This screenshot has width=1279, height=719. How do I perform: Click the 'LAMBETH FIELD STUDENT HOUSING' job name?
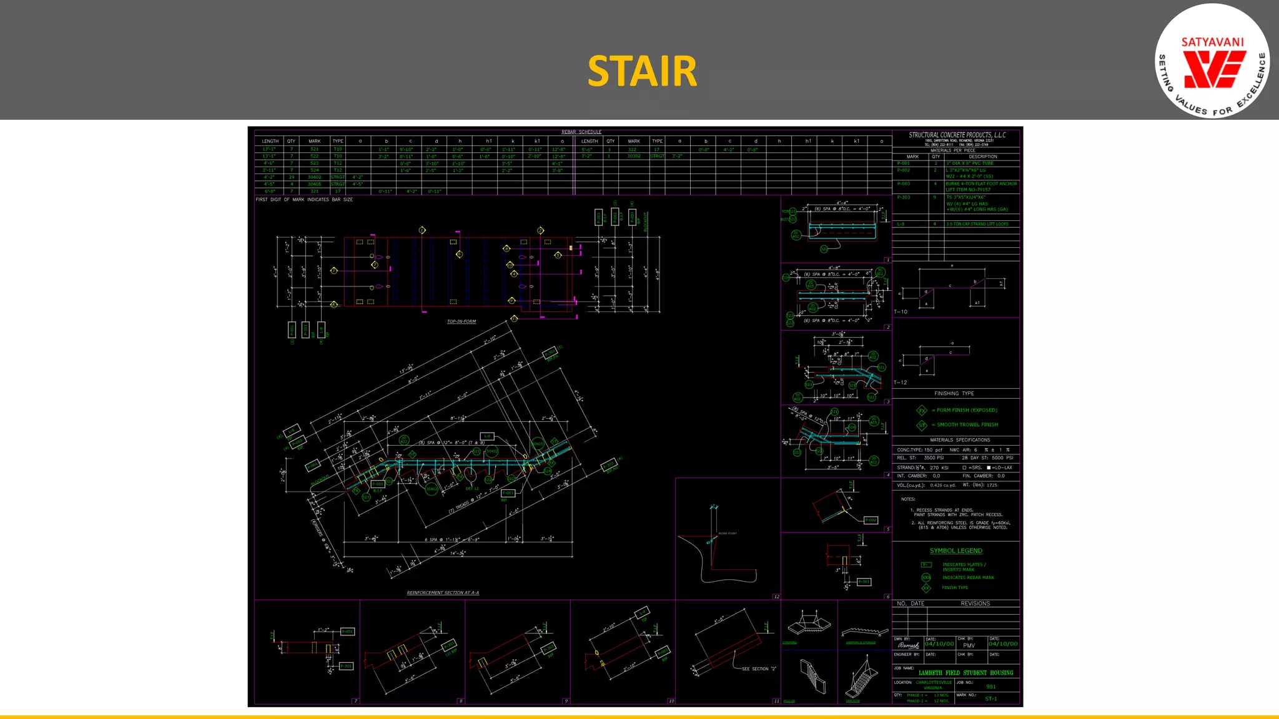click(966, 673)
